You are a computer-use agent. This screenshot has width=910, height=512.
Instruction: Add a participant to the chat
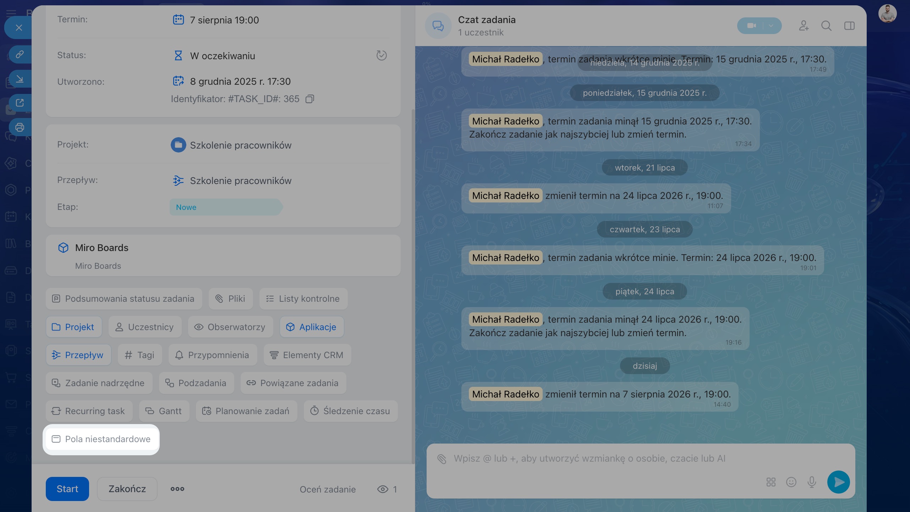(x=804, y=26)
